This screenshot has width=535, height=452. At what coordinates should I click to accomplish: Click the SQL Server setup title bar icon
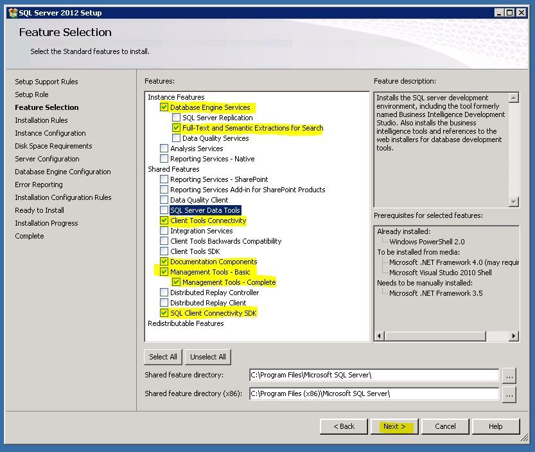(13, 13)
